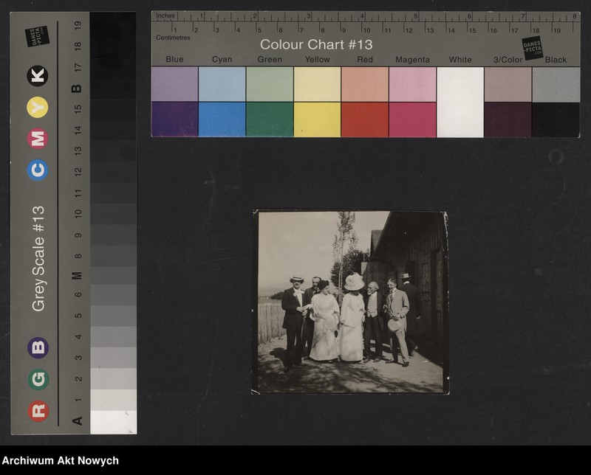Click the 'Green' column label

270,59
